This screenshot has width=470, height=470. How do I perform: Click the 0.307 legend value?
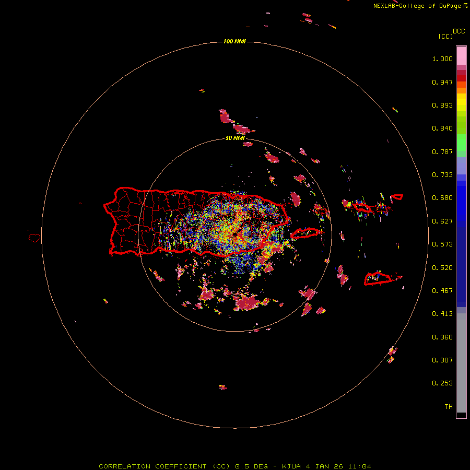pos(442,360)
